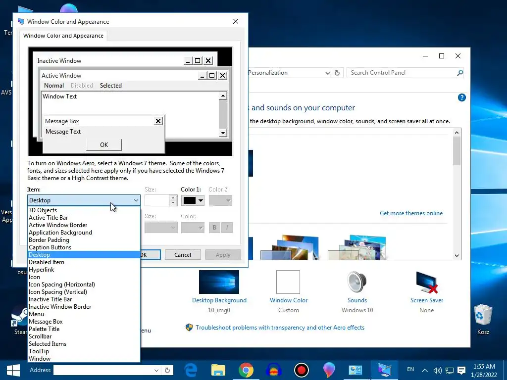Image resolution: width=507 pixels, height=380 pixels.
Task: Click the Desktop Background text link
Action: tap(219, 300)
